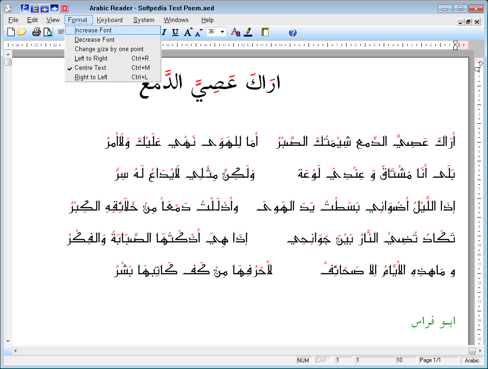Open the Edit menu
The image size is (488, 369).
32,20
